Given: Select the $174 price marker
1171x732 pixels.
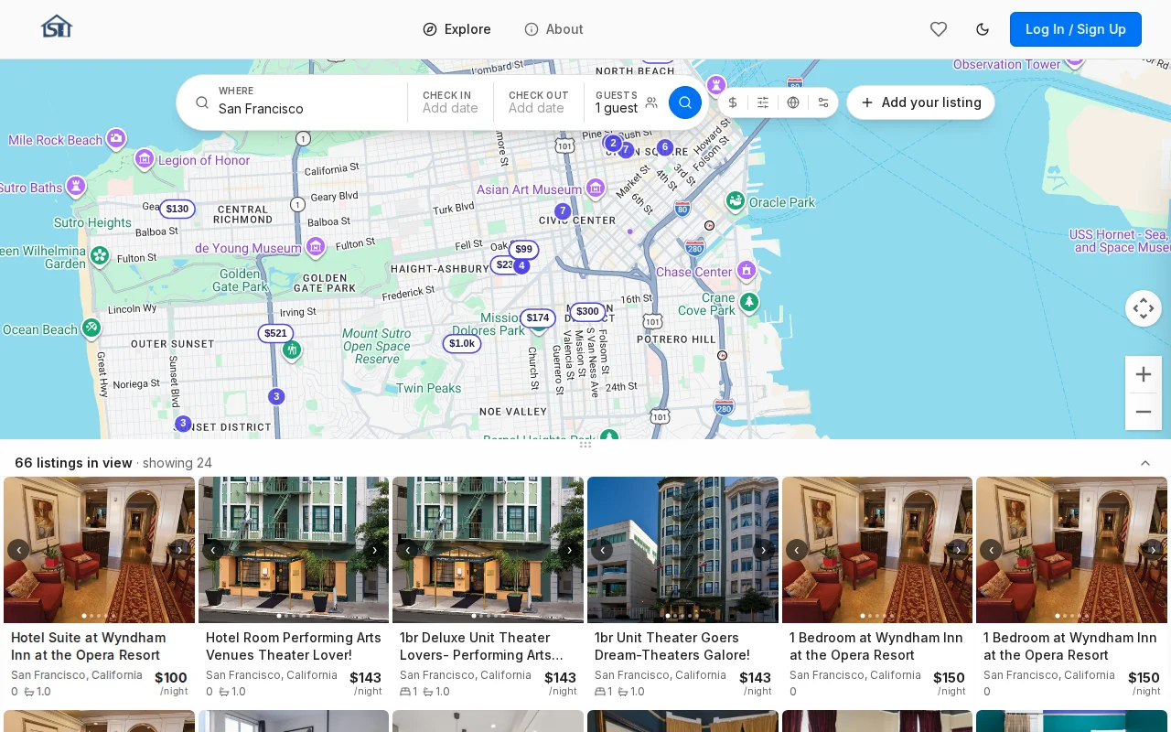Looking at the screenshot, I should pos(538,318).
